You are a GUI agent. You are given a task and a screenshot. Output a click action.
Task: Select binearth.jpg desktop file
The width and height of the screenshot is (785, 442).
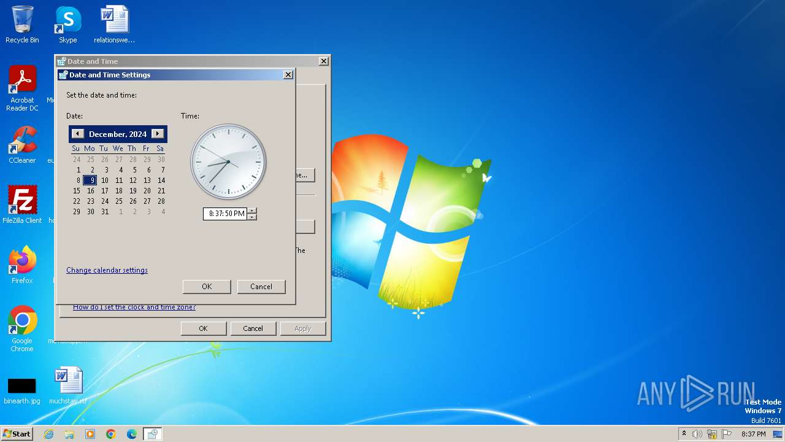tap(22, 390)
